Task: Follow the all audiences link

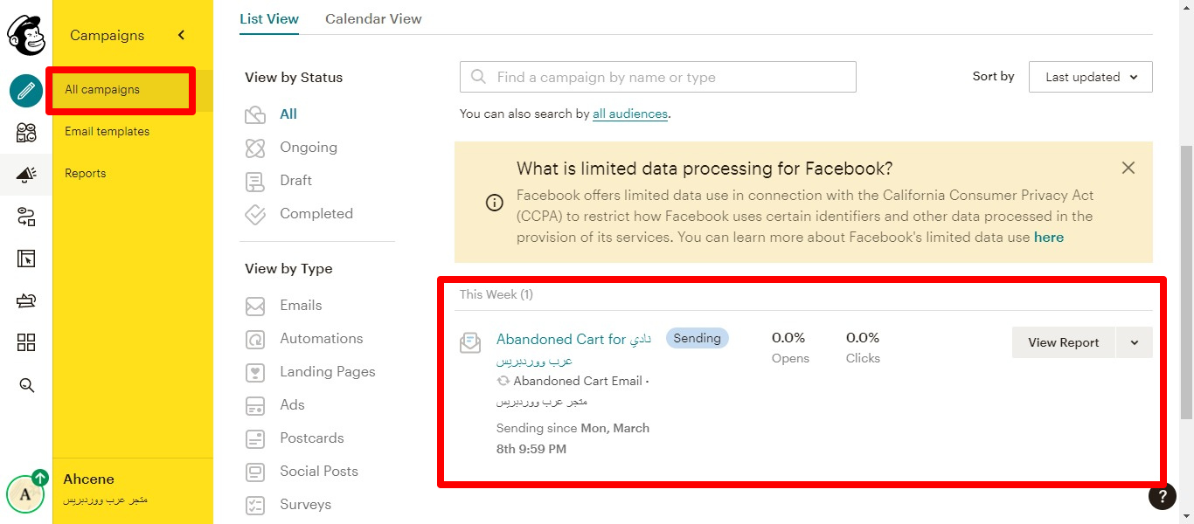Action: [x=629, y=114]
